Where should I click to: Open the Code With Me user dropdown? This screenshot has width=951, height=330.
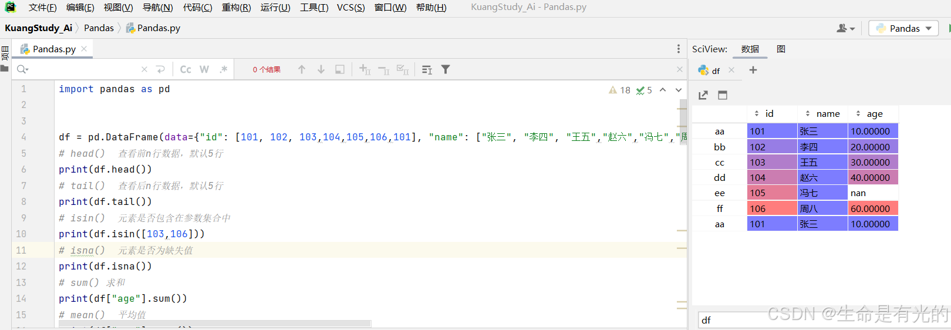[x=846, y=28]
